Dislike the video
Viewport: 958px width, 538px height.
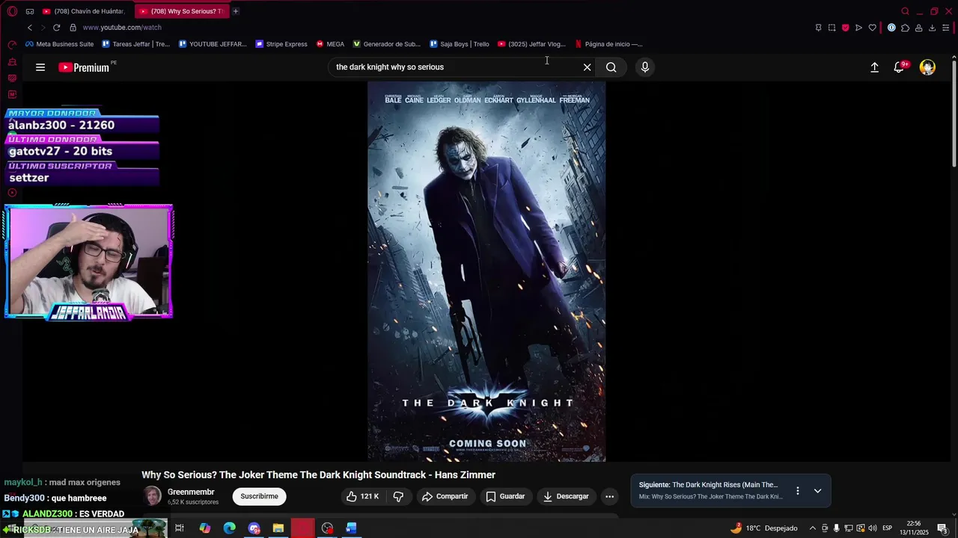(398, 496)
